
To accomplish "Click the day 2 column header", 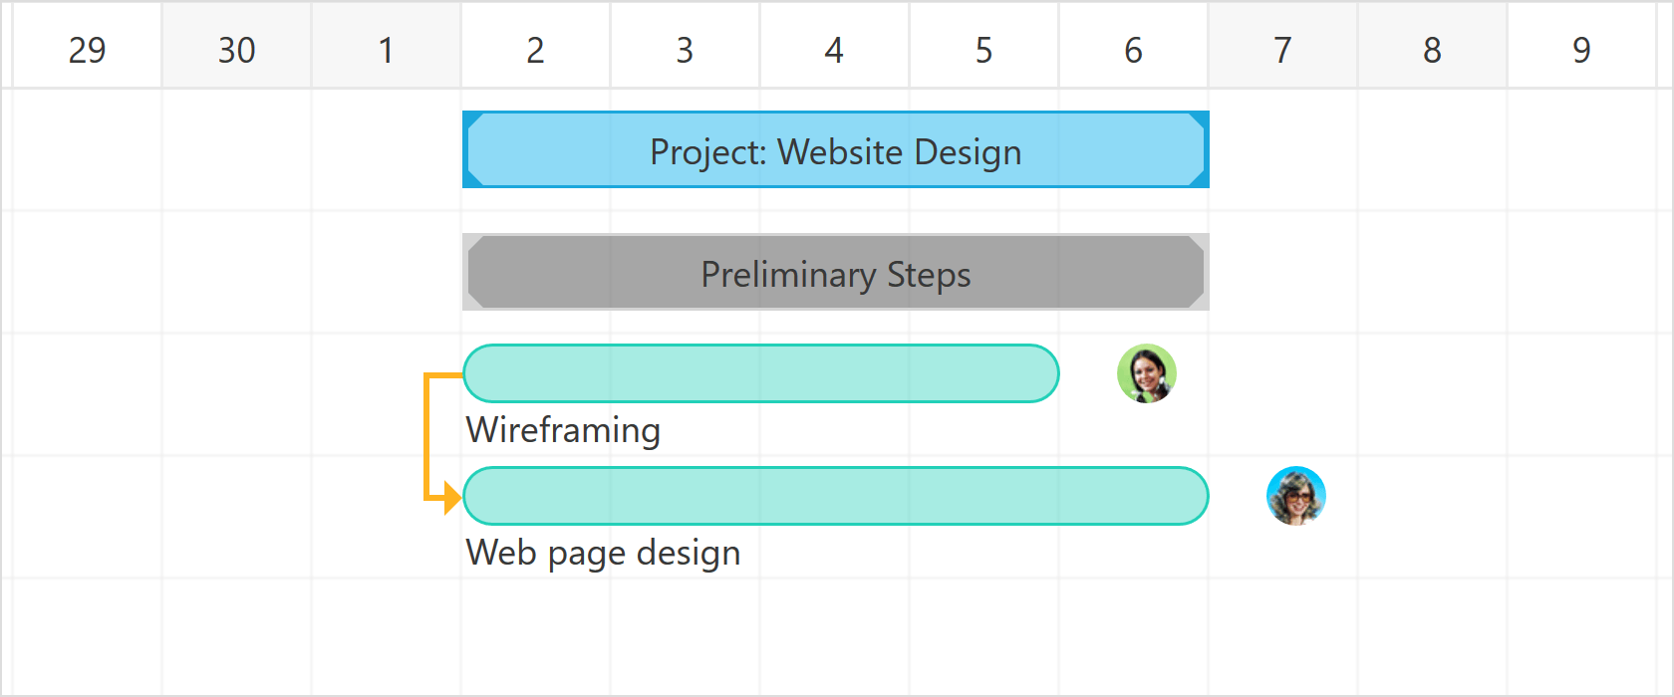I will click(535, 45).
